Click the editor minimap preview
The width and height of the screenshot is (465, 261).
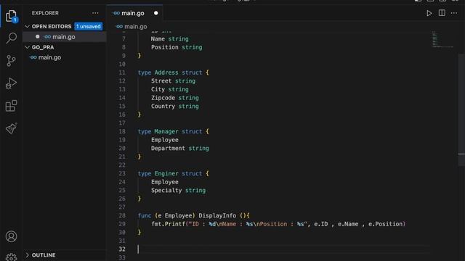(x=442, y=39)
